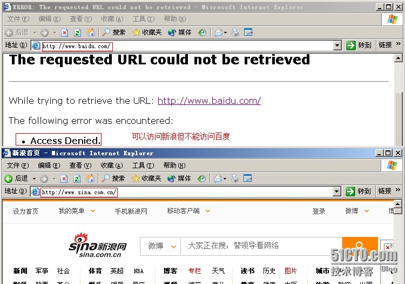This screenshot has height=284, width=405.
Task: Click Edit page icon in the baidu error window
Action: 248,32
